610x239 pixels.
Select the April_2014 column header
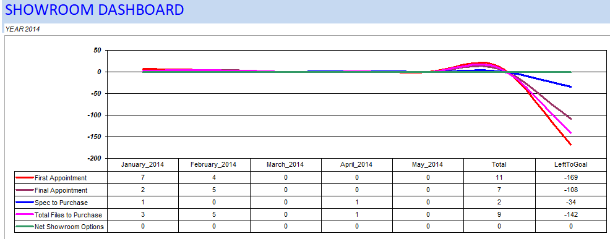[357, 164]
